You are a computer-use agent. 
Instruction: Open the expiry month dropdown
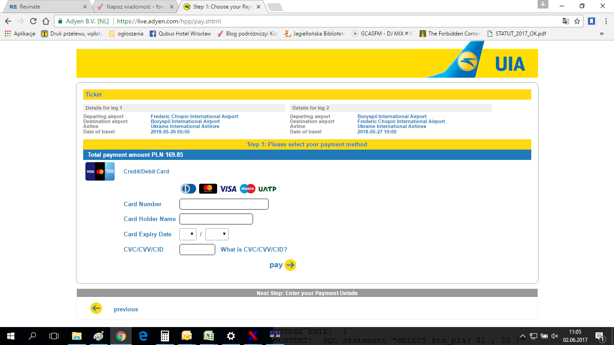(188, 234)
